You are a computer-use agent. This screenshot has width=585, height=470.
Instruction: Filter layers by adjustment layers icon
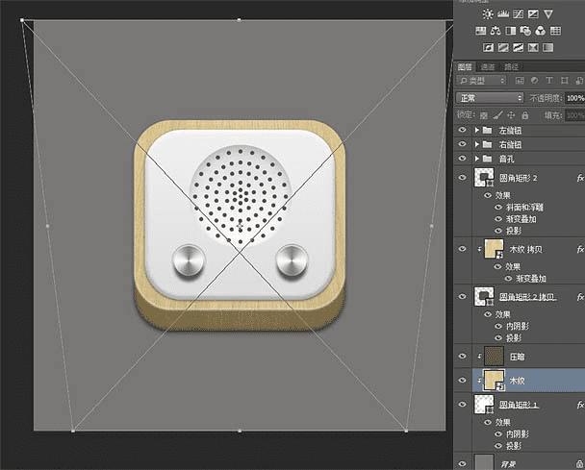(534, 80)
